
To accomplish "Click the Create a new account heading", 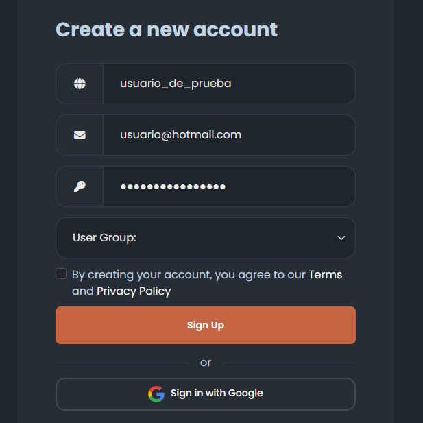I will (x=167, y=29).
